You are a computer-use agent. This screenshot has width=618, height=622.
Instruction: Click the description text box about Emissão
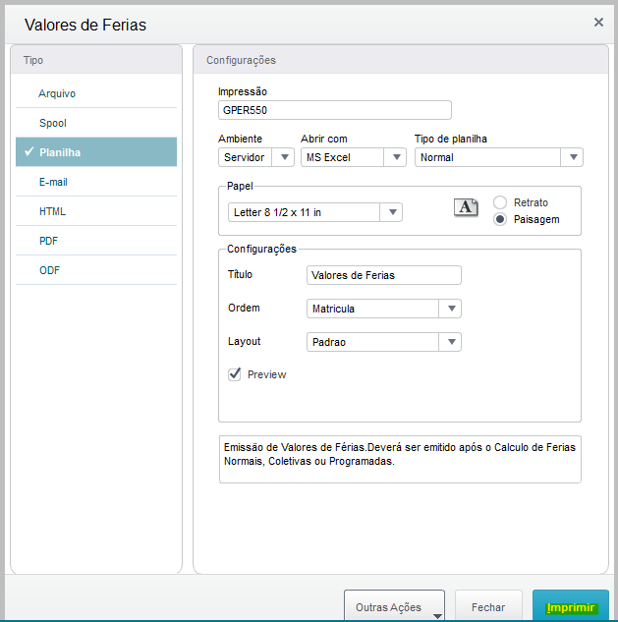pyautogui.click(x=400, y=459)
